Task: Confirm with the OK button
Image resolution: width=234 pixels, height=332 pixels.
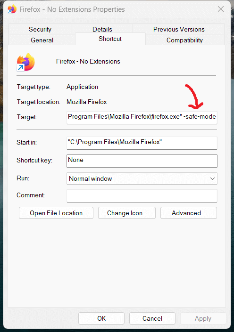Action: pyautogui.click(x=101, y=318)
